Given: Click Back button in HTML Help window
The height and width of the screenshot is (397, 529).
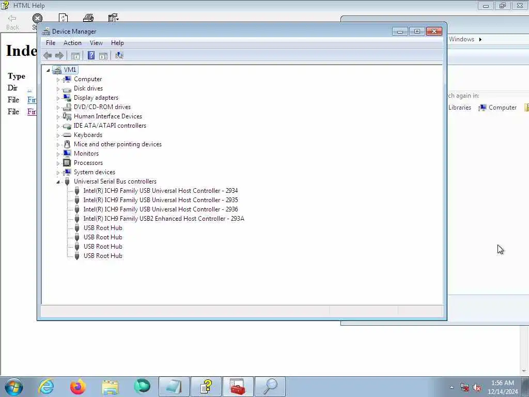Looking at the screenshot, I should point(12,22).
